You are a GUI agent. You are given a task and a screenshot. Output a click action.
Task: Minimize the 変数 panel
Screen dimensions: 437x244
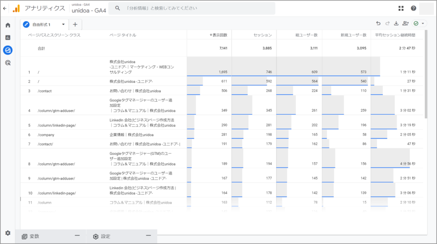(77, 235)
